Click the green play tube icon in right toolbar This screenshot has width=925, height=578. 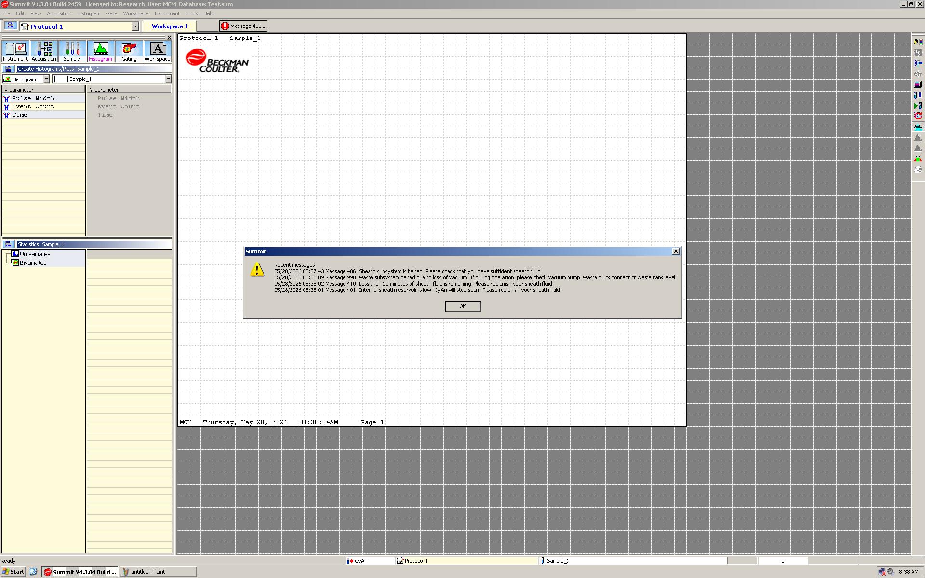pyautogui.click(x=918, y=105)
